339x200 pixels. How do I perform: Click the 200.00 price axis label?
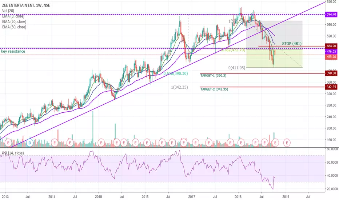[x=331, y=128]
